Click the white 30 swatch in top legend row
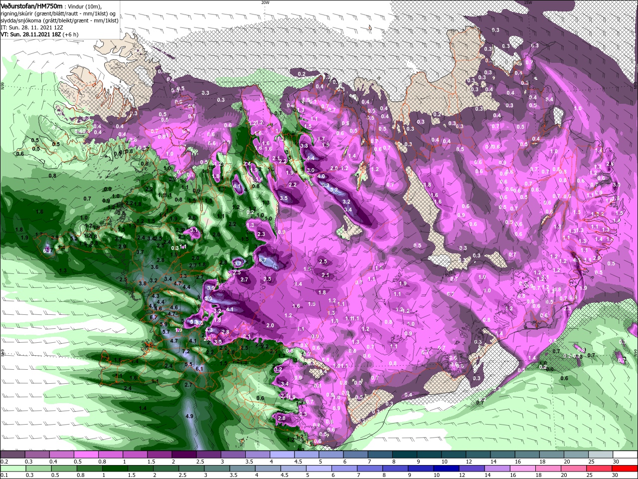 (x=625, y=455)
